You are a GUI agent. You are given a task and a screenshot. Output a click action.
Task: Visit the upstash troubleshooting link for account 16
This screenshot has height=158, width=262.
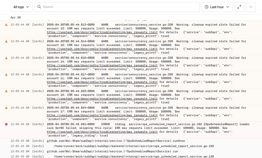102,99
